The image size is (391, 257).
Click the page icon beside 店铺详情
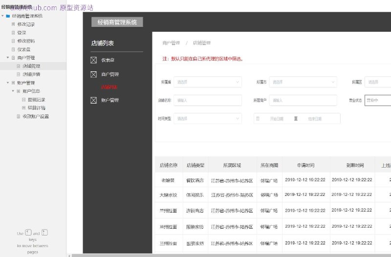pos(18,74)
